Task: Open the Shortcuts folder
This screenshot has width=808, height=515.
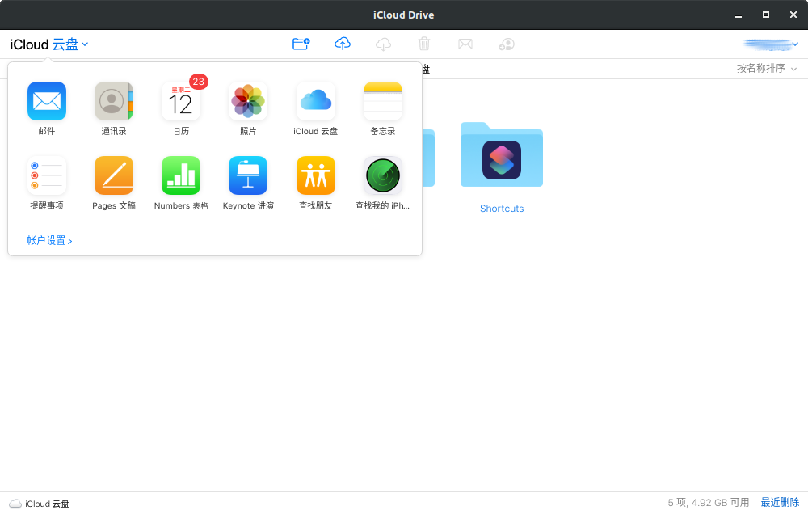Action: tap(502, 159)
